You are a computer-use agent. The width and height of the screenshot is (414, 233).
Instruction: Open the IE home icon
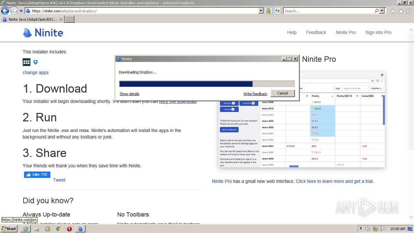click(x=393, y=11)
